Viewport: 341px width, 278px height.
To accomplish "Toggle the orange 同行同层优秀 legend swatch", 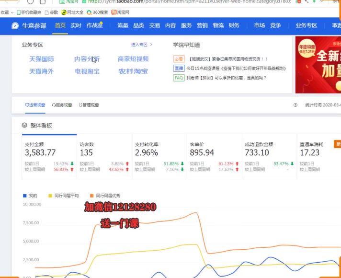I will click(x=92, y=196).
